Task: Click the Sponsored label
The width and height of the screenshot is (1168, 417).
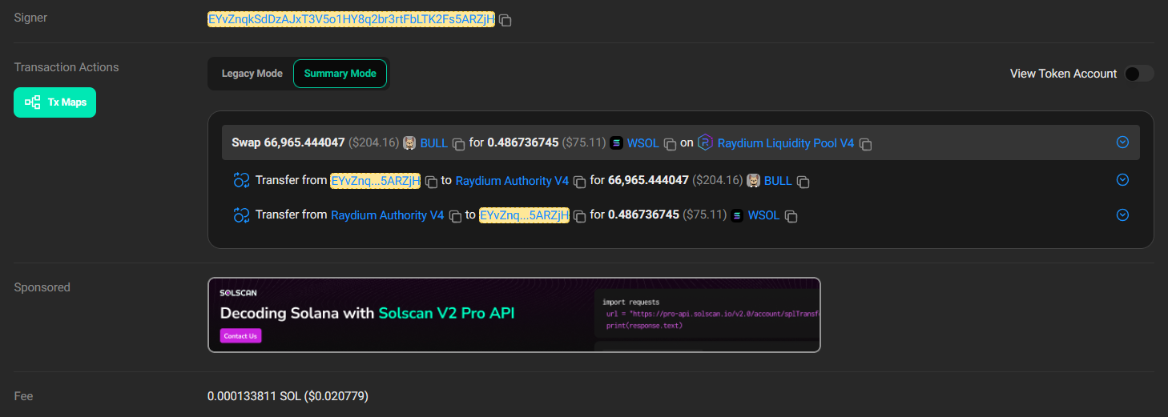Action: pyautogui.click(x=42, y=287)
